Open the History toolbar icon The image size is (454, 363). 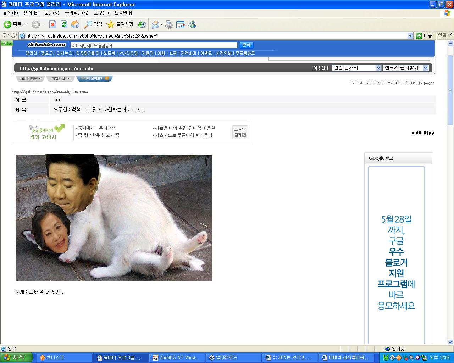pos(142,24)
